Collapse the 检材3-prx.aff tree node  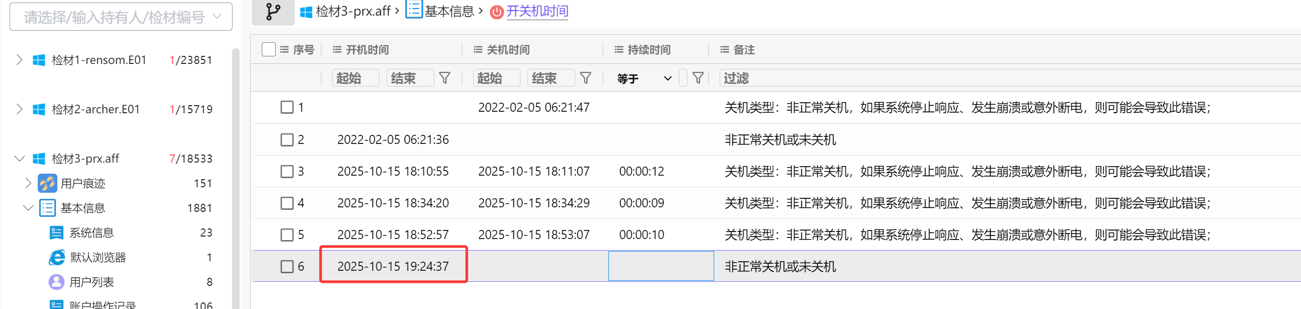pos(19,159)
